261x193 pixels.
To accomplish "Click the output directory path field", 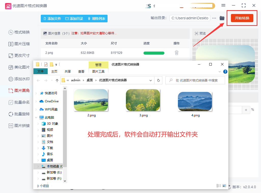I will point(190,18).
